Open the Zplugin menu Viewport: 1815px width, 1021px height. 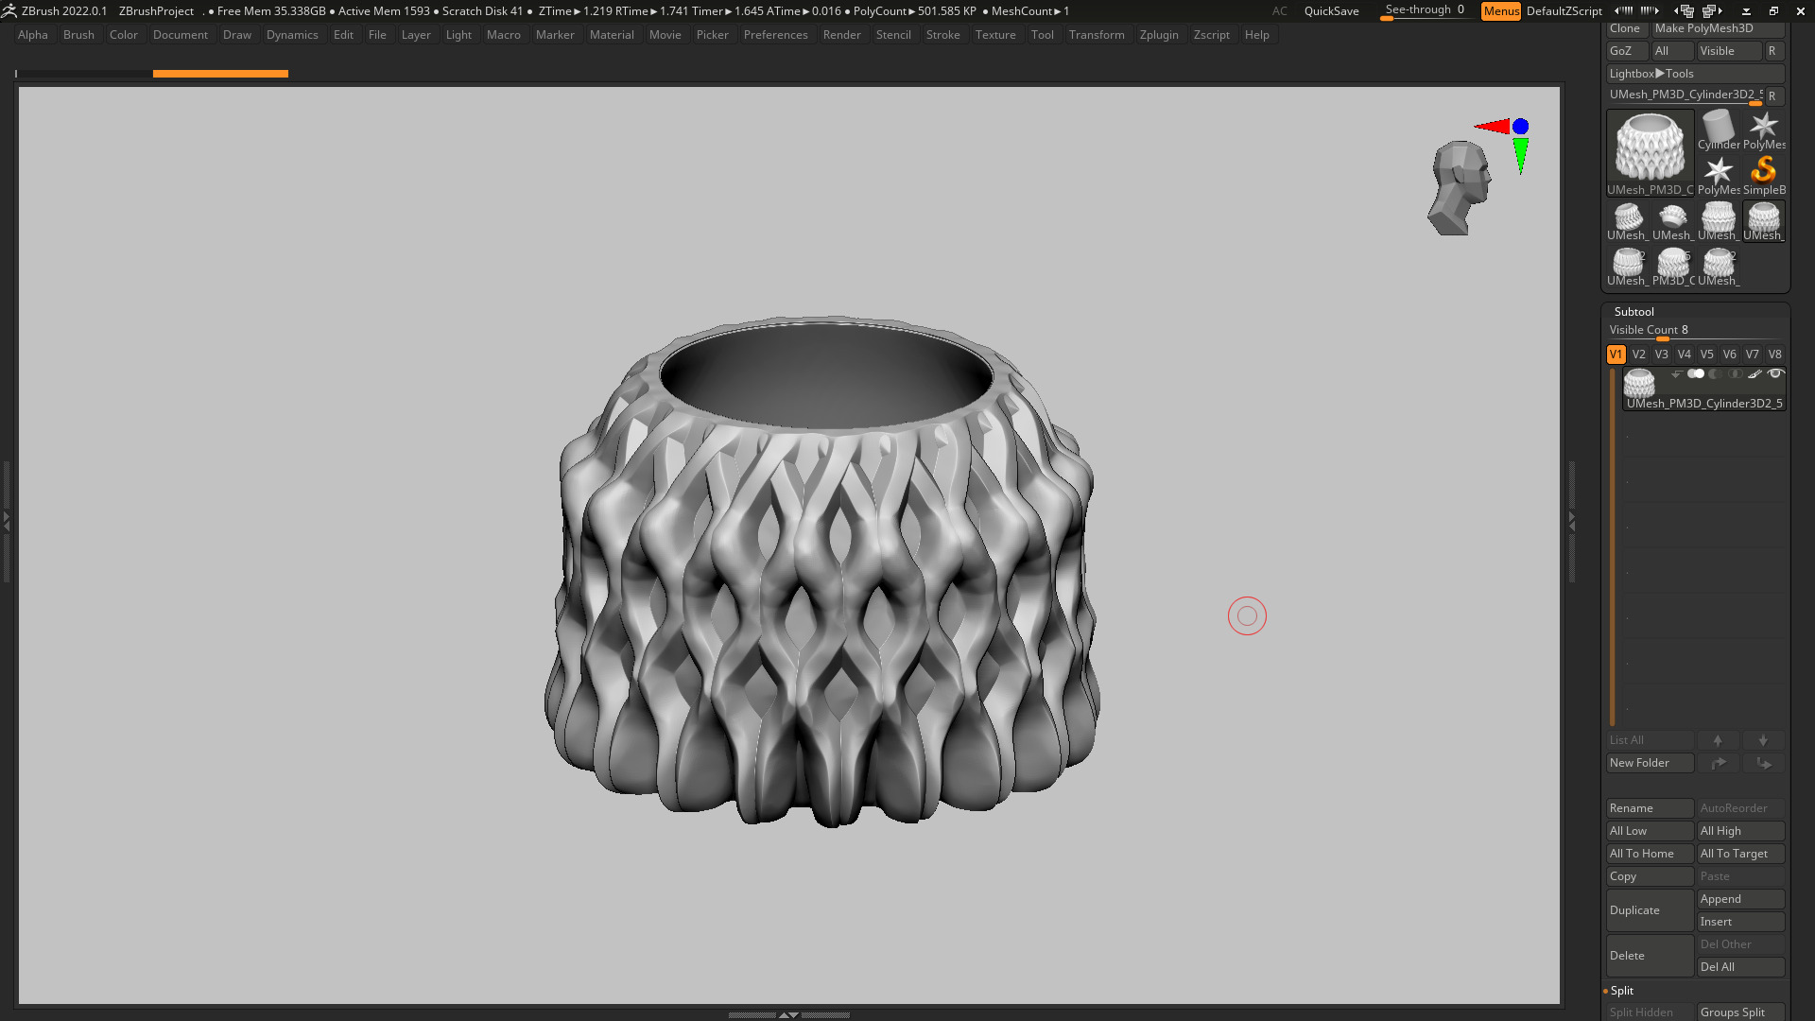click(x=1159, y=35)
